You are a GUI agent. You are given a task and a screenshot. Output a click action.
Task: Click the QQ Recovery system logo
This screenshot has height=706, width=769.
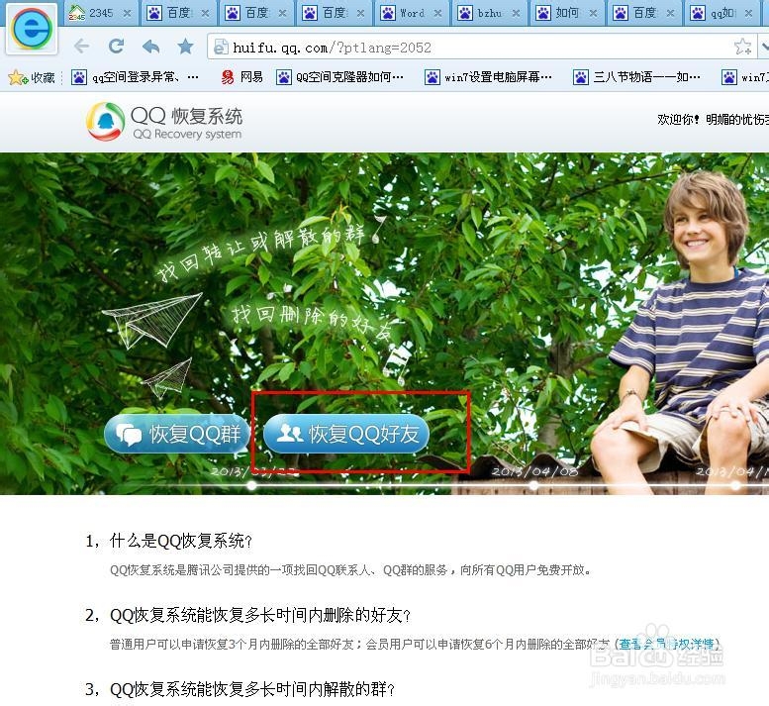point(164,121)
